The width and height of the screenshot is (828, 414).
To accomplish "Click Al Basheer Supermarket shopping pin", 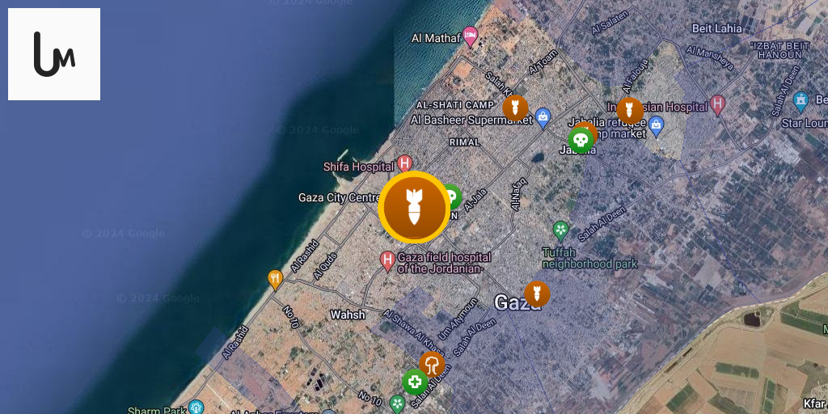I will point(543,118).
